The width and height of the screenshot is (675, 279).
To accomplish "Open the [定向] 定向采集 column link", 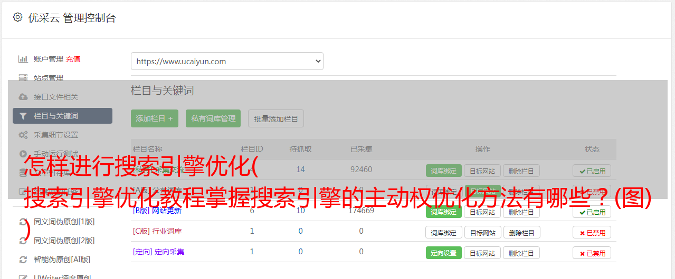I will pyautogui.click(x=158, y=252).
